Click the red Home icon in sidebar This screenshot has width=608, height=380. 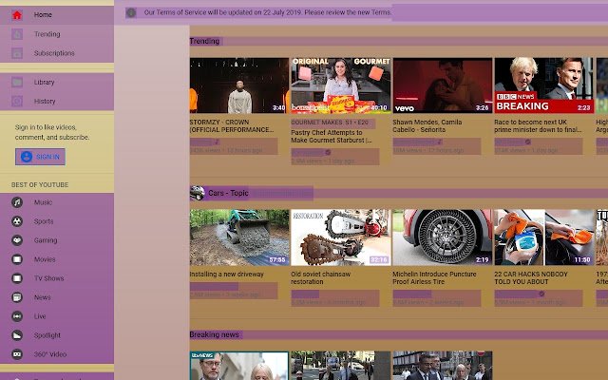coord(17,15)
